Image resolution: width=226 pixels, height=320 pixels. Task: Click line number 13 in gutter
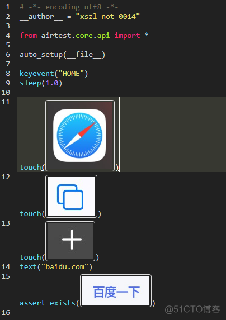click(6, 223)
